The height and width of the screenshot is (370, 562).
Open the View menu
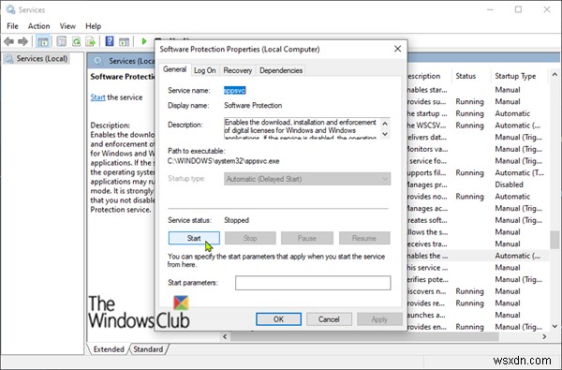tap(67, 26)
